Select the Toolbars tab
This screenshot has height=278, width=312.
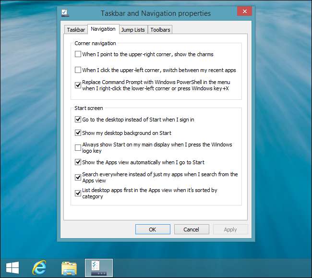[160, 30]
